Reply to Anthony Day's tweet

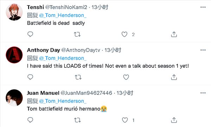(30, 77)
